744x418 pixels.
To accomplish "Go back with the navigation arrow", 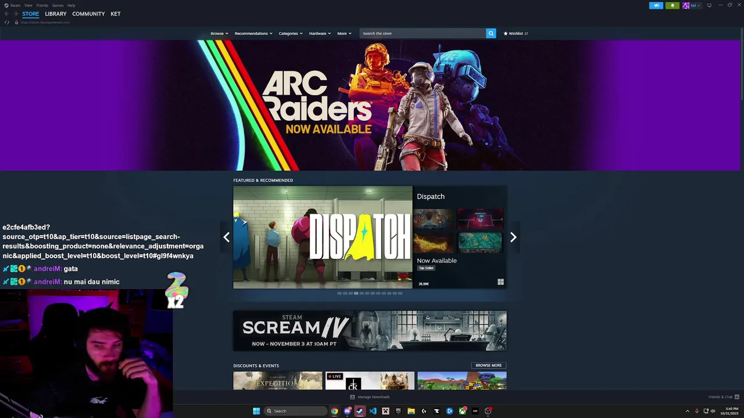I will coord(6,13).
